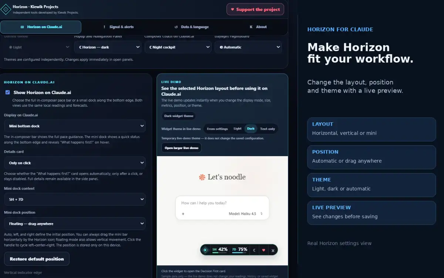Click the LIVE PREVIEW feature card
444x278 pixels.
pyautogui.click(x=371, y=212)
